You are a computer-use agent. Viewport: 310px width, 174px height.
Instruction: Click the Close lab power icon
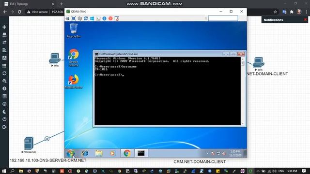pyautogui.click(x=4, y=119)
